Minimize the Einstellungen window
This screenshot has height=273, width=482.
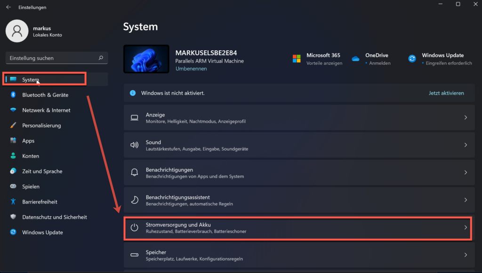click(x=441, y=4)
